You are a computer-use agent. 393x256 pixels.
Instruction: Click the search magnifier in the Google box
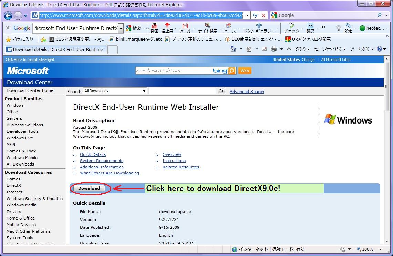[380, 15]
